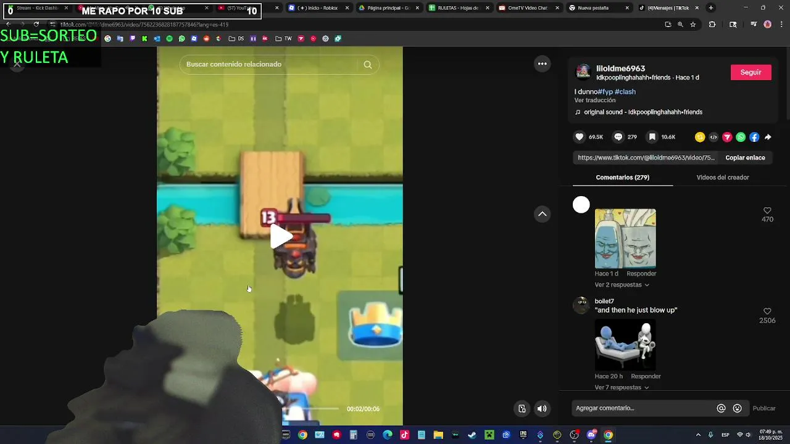Image resolution: width=790 pixels, height=444 pixels.
Task: Select the 'Comentarios (279)' tab
Action: 623,177
